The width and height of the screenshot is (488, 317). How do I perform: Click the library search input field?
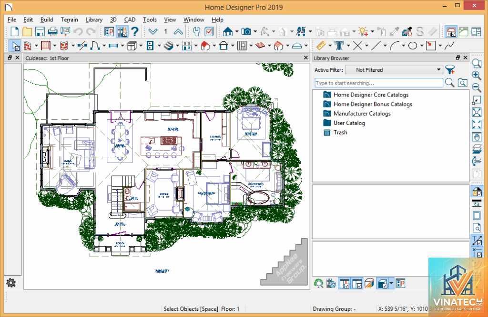(x=379, y=83)
